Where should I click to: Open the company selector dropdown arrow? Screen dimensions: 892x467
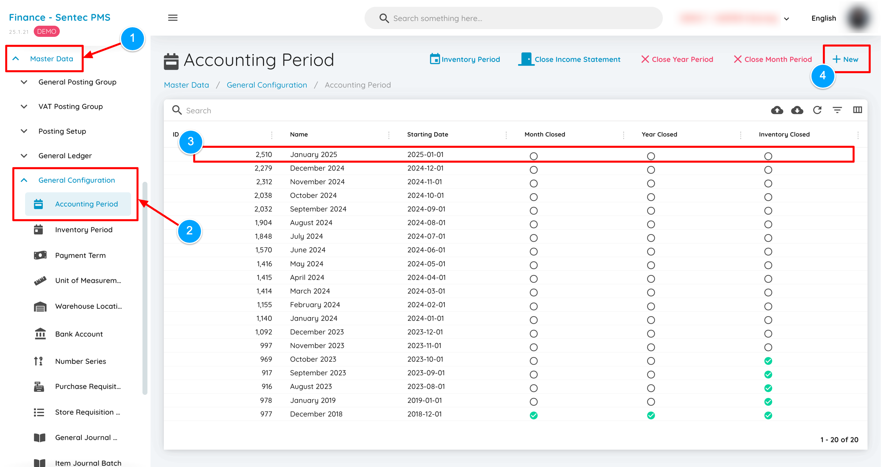(786, 19)
